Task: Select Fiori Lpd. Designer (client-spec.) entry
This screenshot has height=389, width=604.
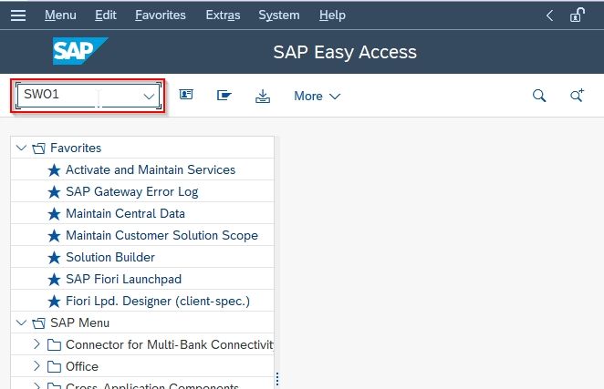Action: (x=158, y=301)
